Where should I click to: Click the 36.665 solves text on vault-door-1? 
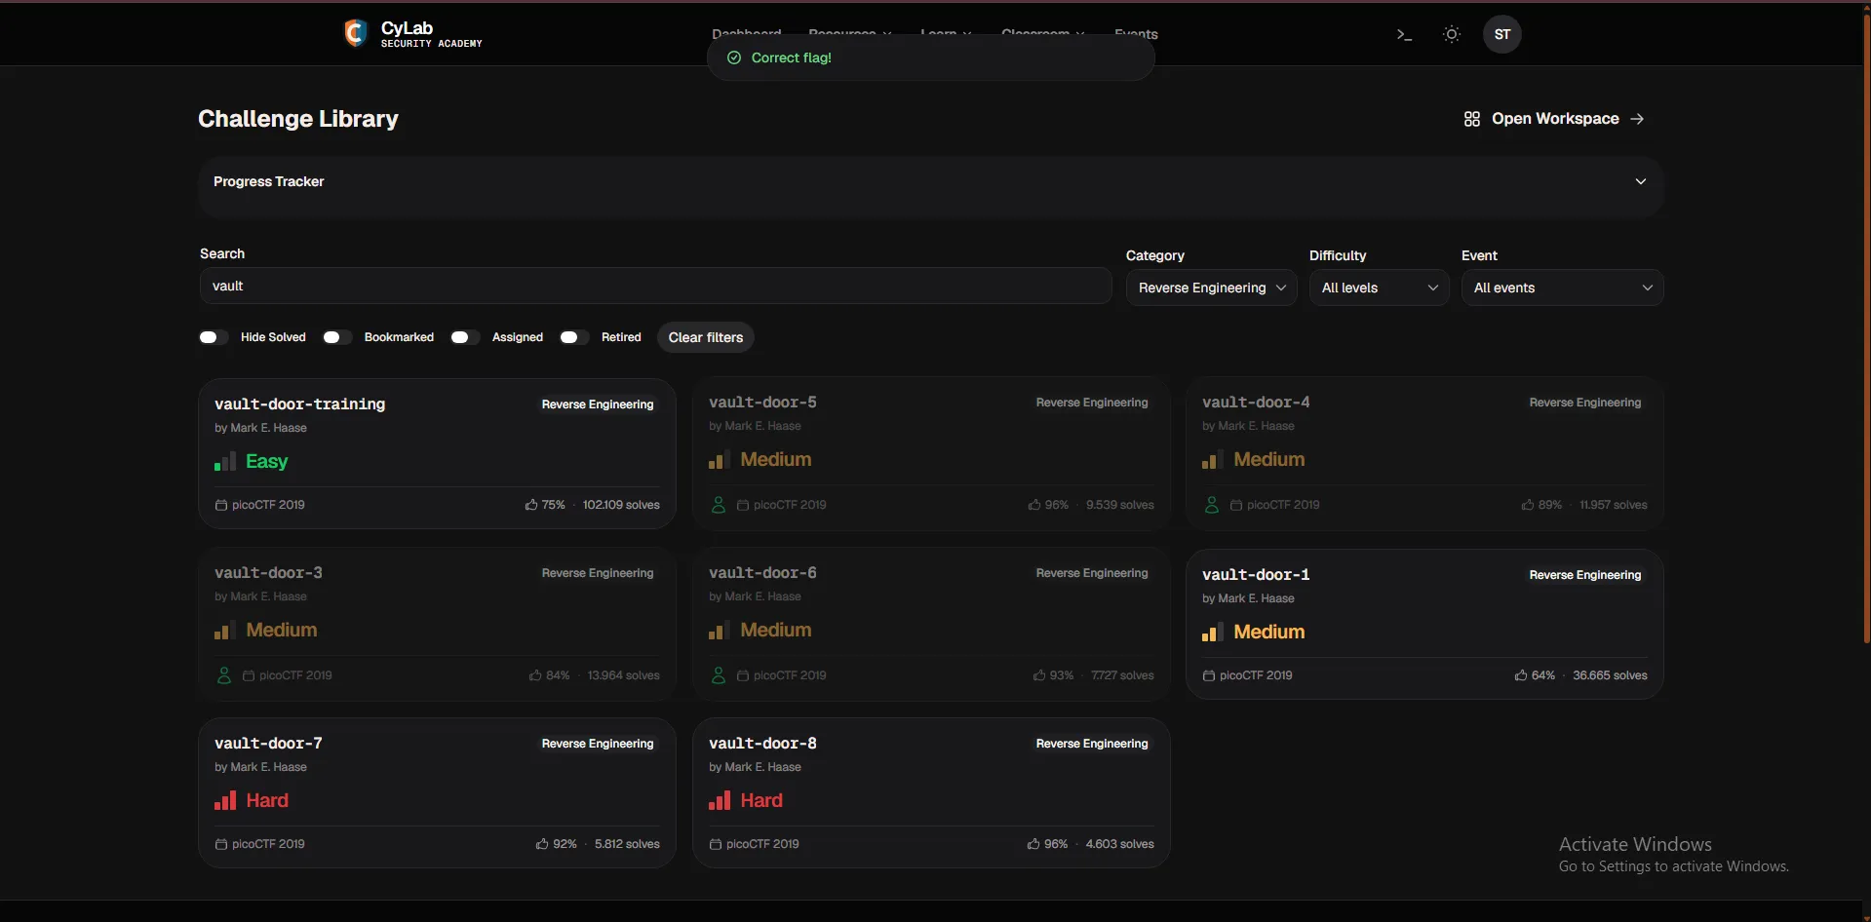tap(1610, 675)
